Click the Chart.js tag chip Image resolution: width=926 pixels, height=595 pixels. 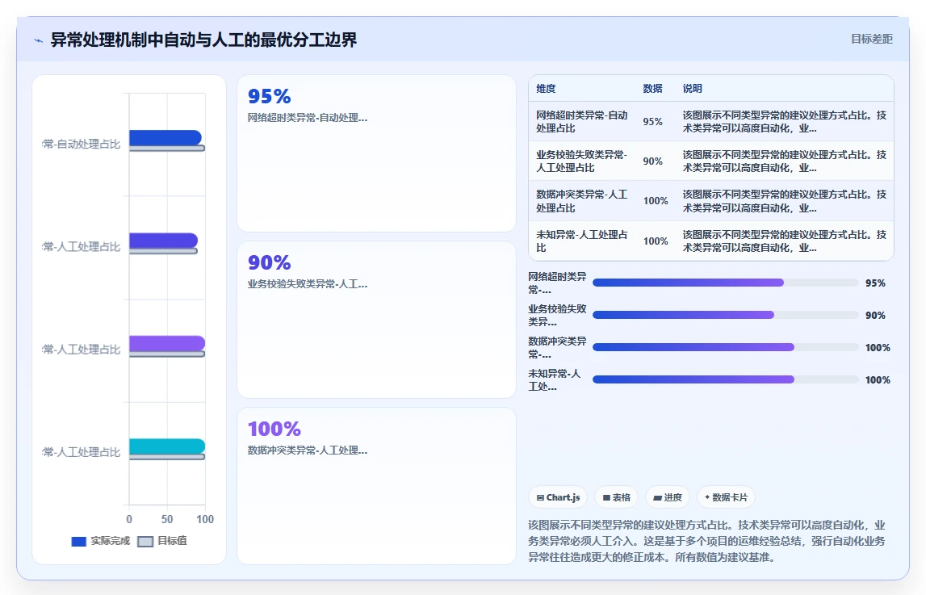558,497
